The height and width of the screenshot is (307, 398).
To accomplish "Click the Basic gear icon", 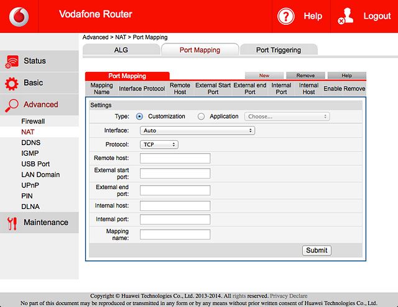I will [12, 84].
